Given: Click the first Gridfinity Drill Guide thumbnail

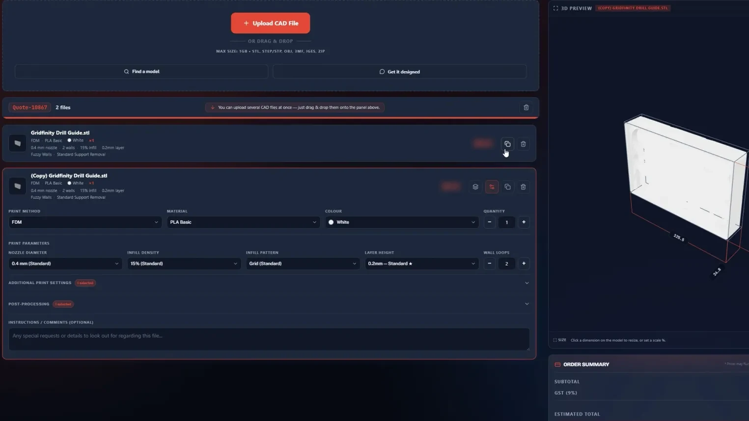Looking at the screenshot, I should 17,143.
